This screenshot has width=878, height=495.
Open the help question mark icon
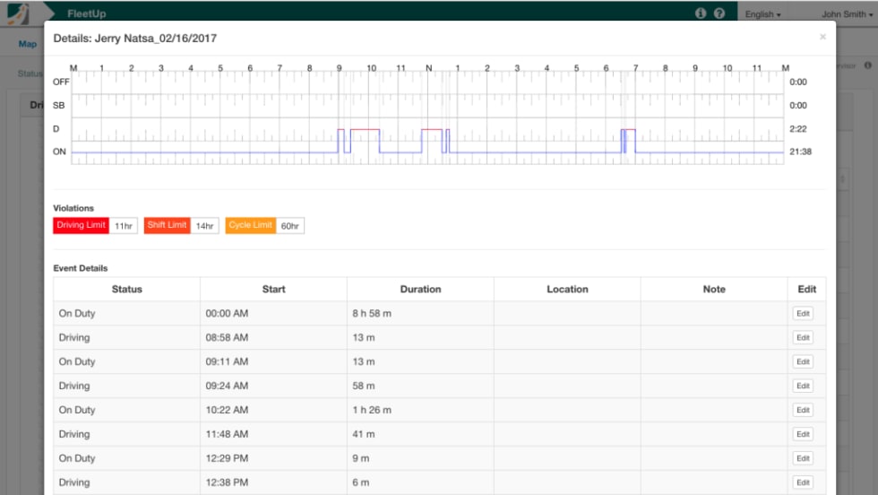pyautogui.click(x=719, y=13)
